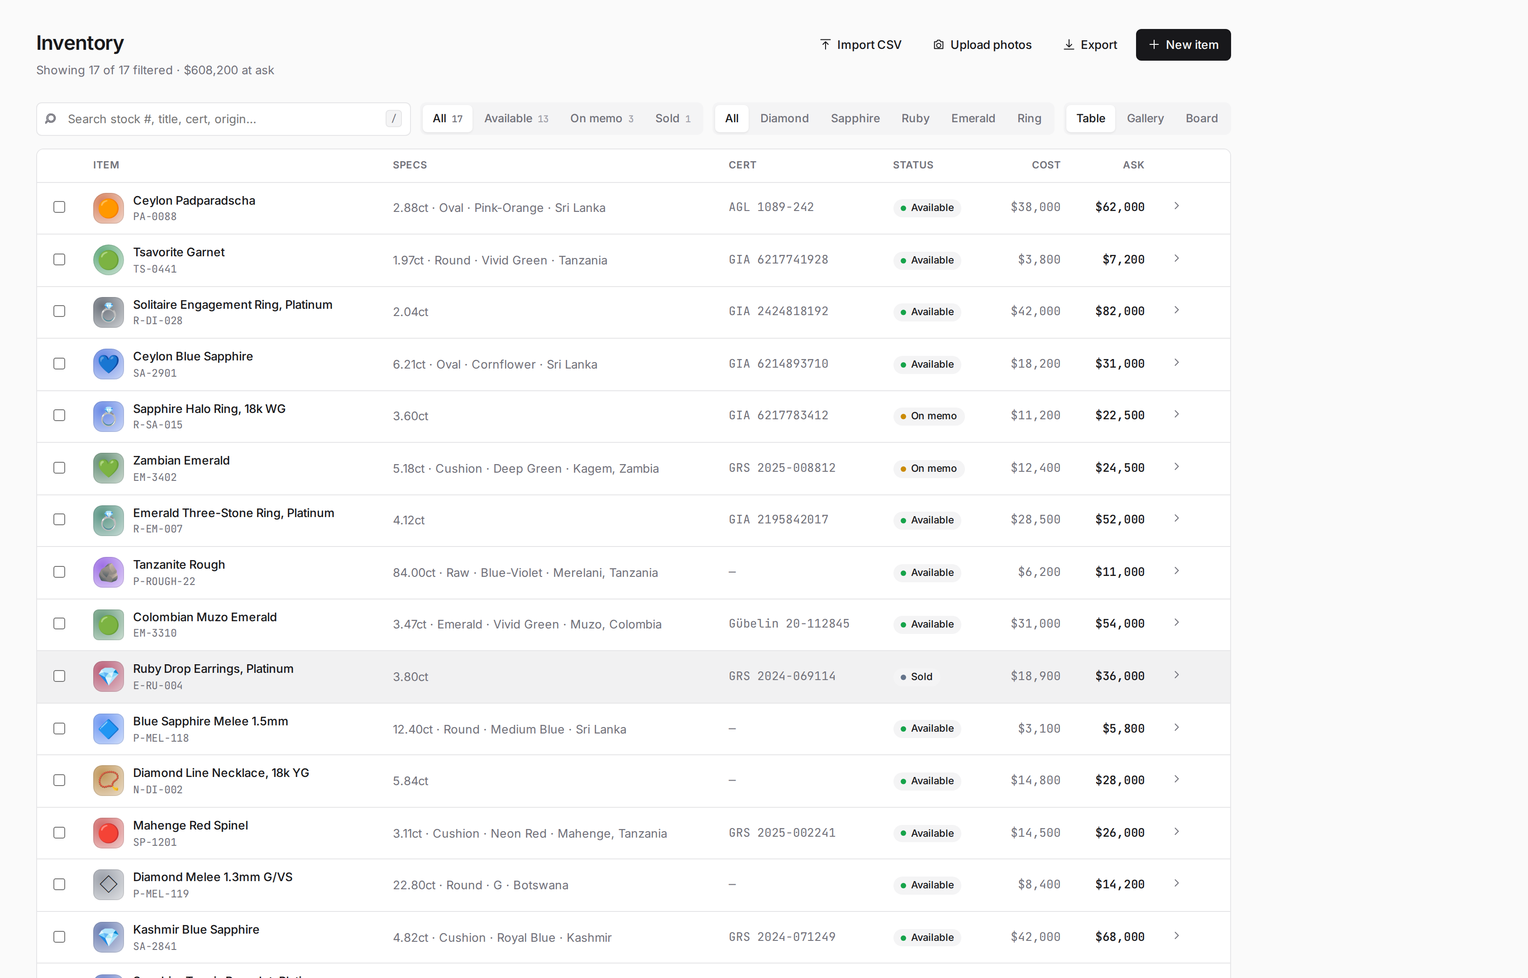This screenshot has height=978, width=1528.
Task: Click the Diamond Melee 1.3mm icon
Action: [109, 885]
